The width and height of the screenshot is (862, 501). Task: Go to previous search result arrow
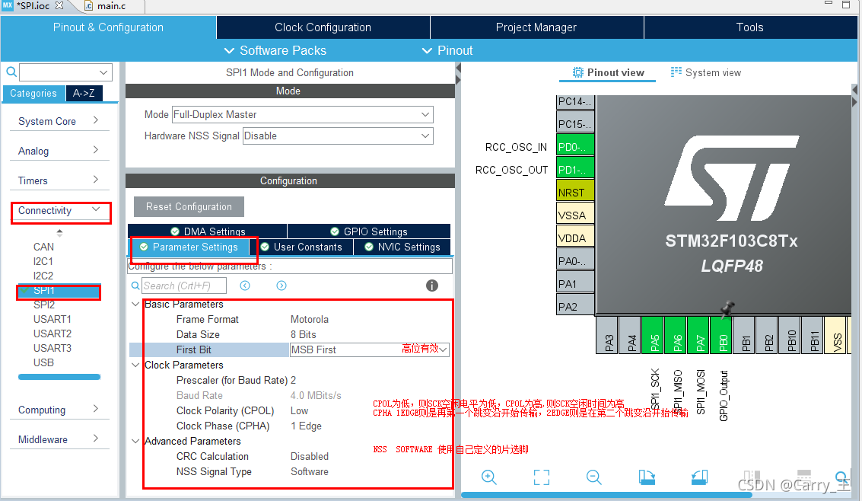245,286
